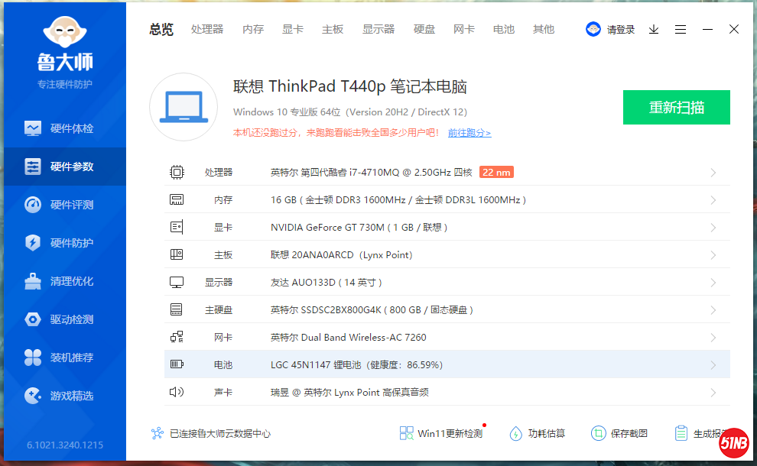This screenshot has width=757, height=466.
Task: Click the green 重新扫描 button
Action: point(676,107)
